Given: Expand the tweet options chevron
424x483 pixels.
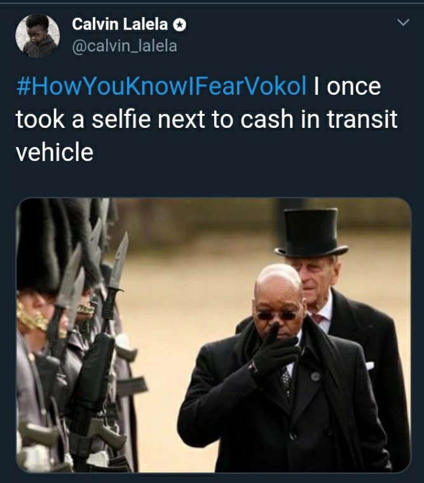Looking at the screenshot, I should tap(403, 22).
